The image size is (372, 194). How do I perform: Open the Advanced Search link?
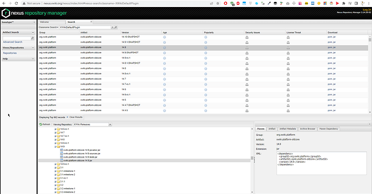12,42
